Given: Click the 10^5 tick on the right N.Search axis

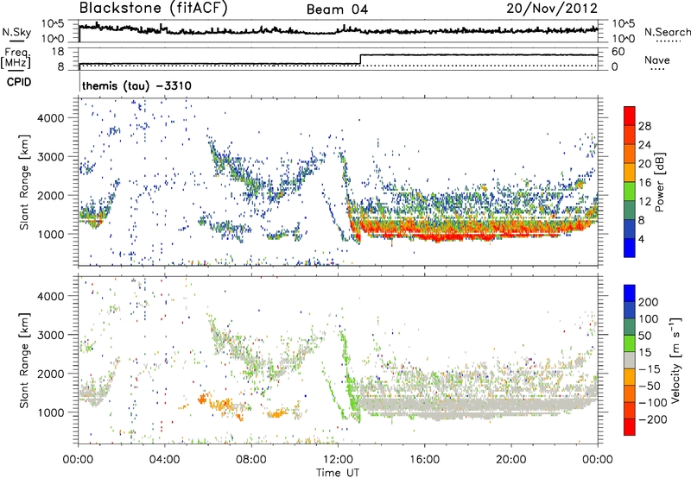Looking at the screenshot, I should (x=624, y=24).
